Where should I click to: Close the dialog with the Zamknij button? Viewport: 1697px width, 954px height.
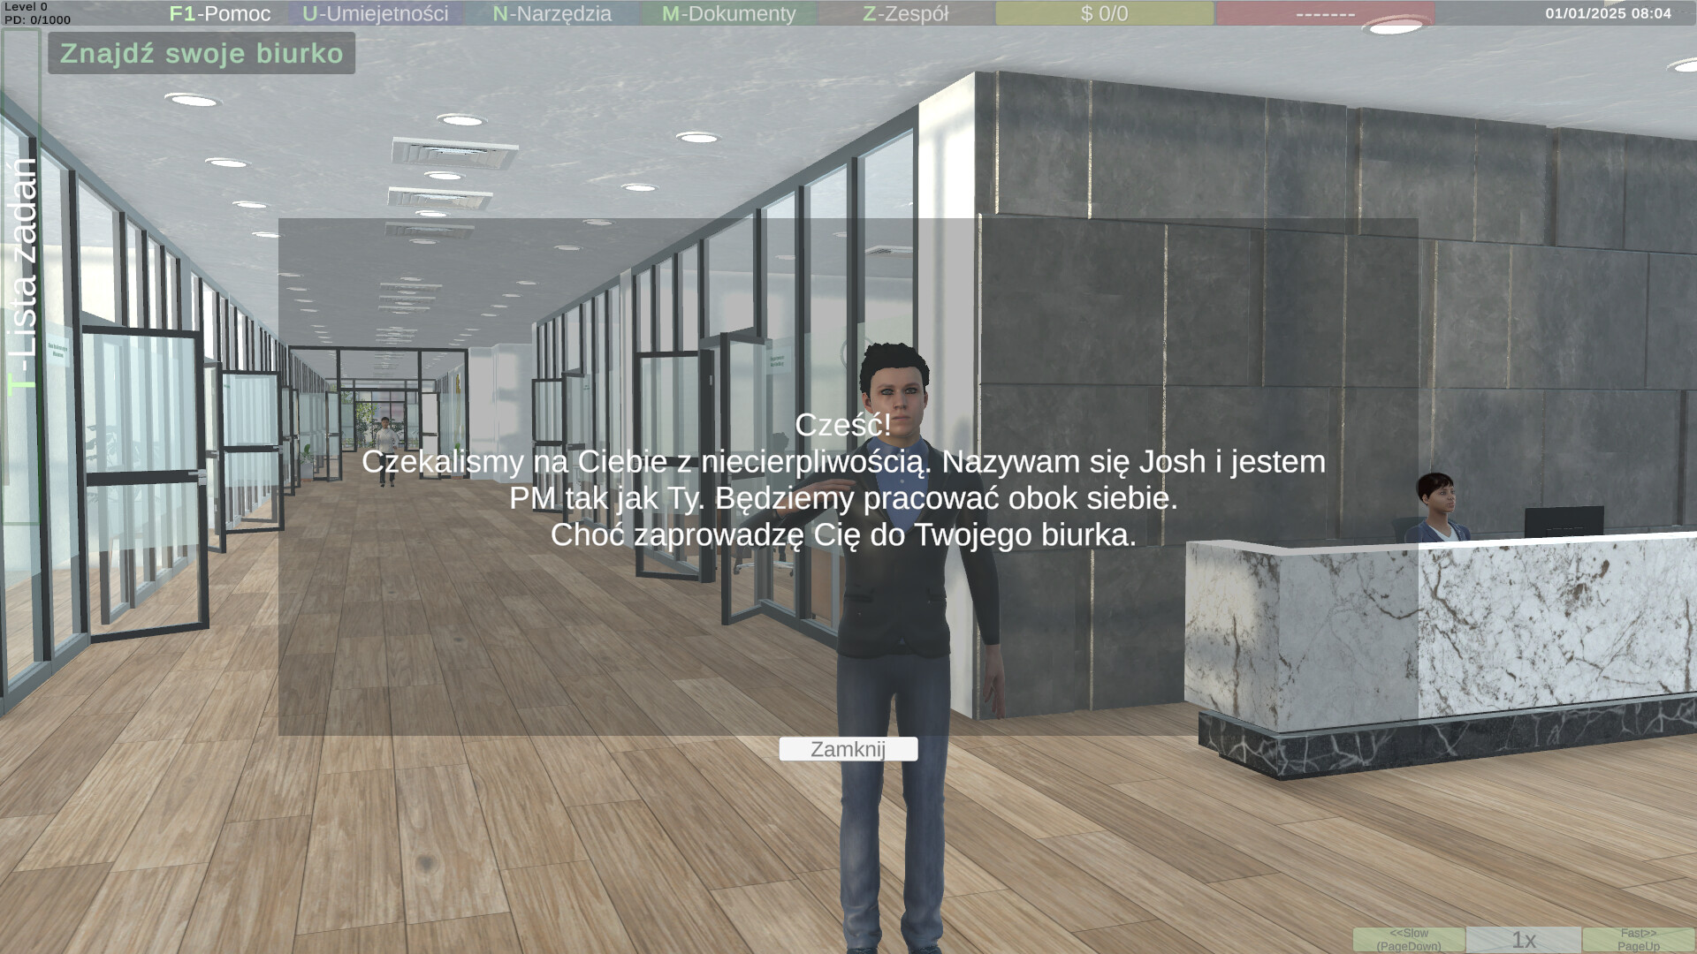(x=849, y=749)
